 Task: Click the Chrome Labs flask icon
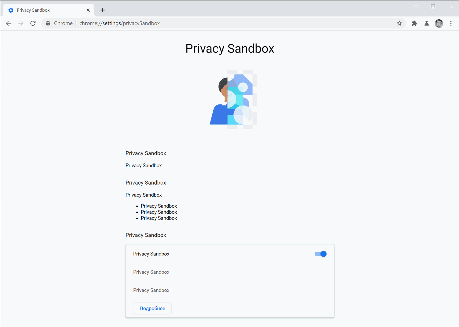427,23
